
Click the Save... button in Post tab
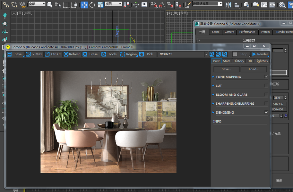coord(227,69)
